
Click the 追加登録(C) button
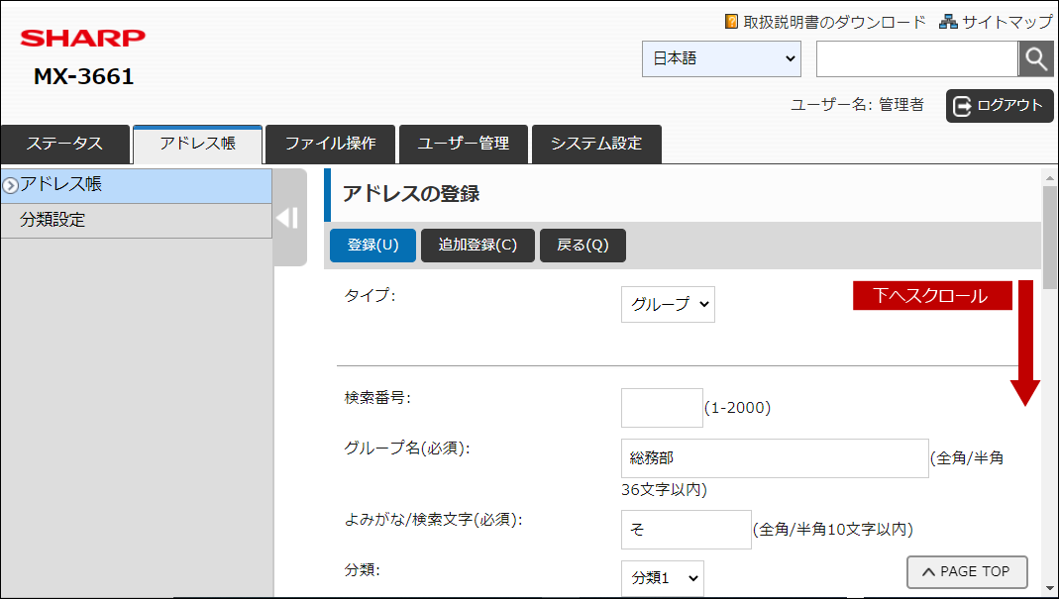(x=477, y=246)
